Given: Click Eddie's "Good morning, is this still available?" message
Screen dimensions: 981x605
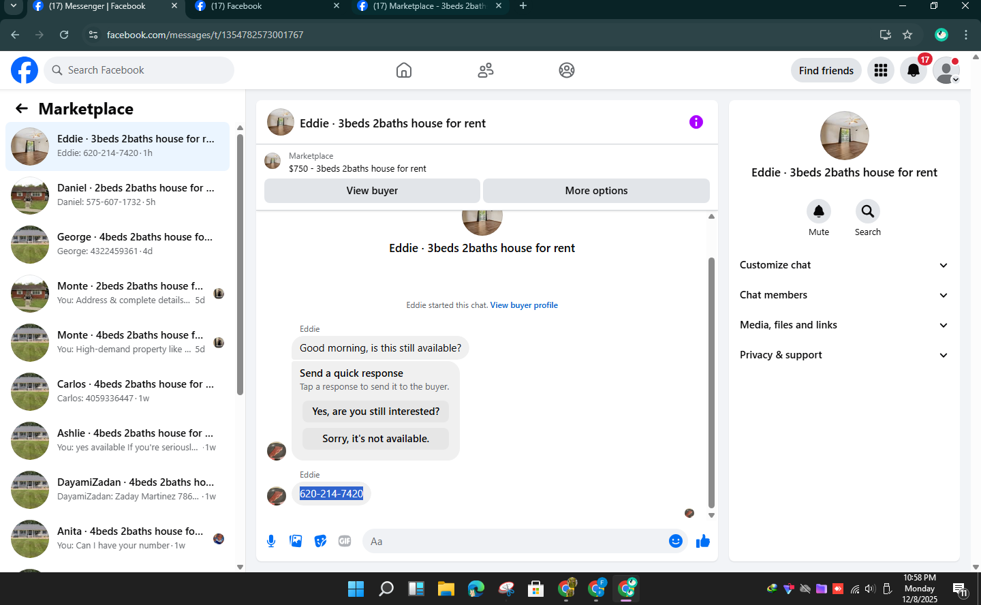Looking at the screenshot, I should (x=380, y=348).
